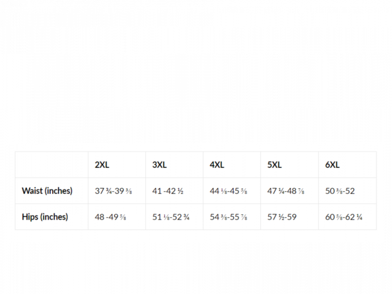Click the black bar below the size chart
This screenshot has width=392, height=294.
pos(196,267)
